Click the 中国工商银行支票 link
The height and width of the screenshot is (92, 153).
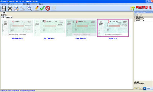(49, 38)
